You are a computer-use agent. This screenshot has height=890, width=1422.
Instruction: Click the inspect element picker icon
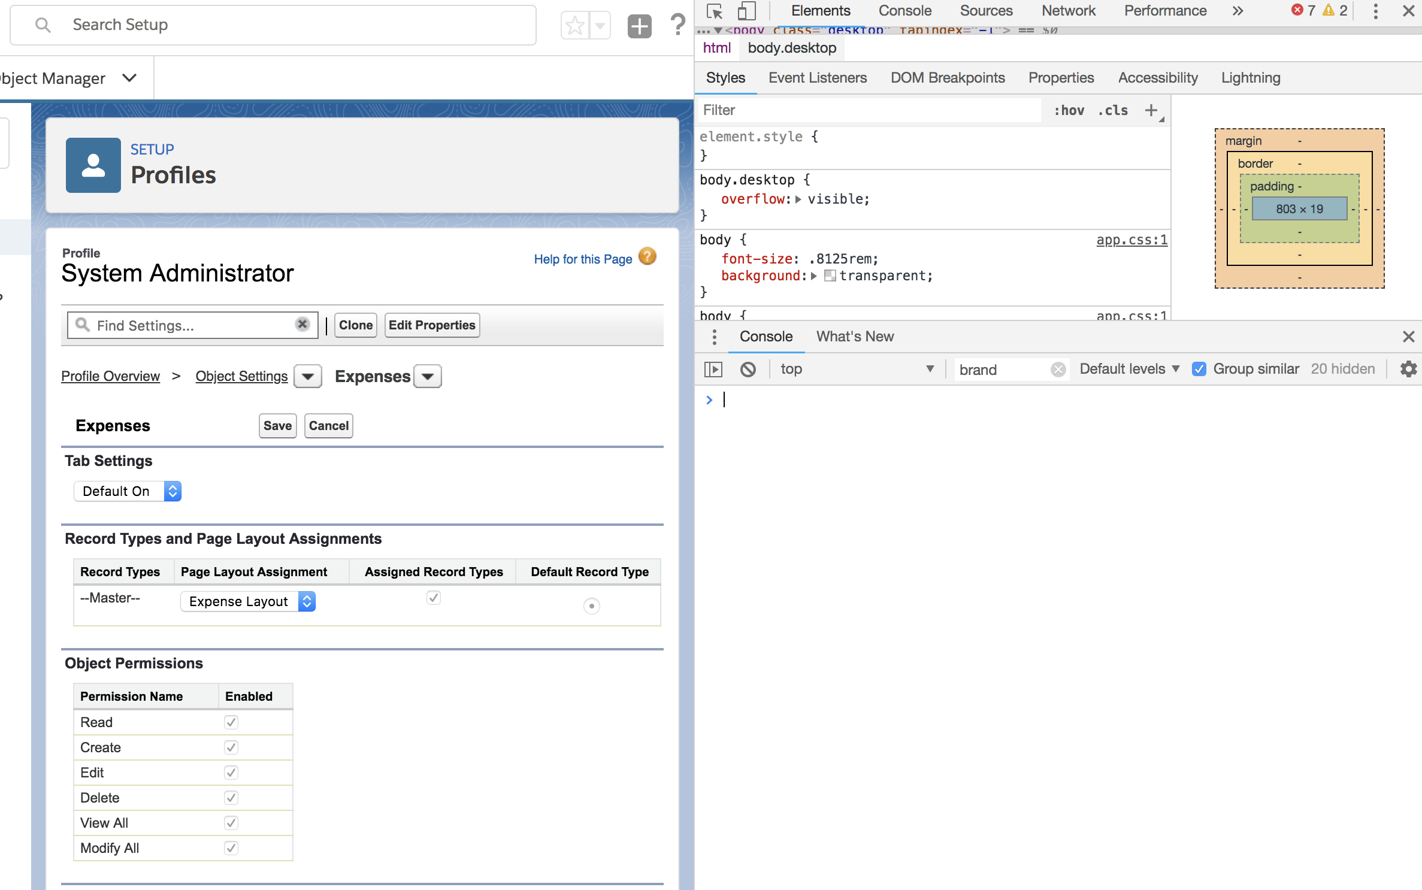click(x=714, y=11)
